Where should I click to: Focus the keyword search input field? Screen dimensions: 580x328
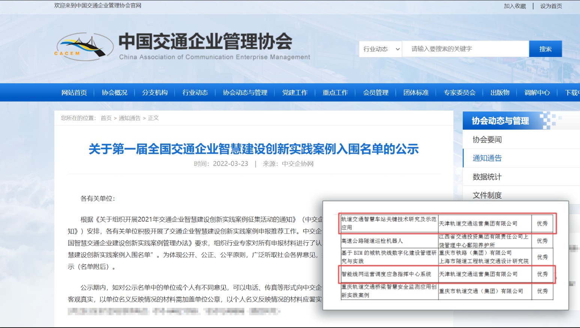point(465,49)
